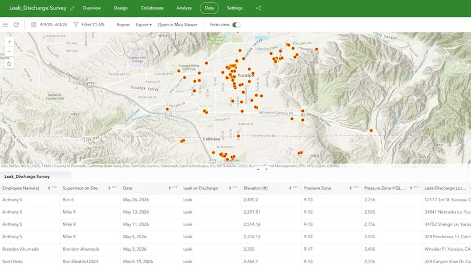Open the Export dropdown
Viewport: 471px width, 265px height.
[144, 25]
